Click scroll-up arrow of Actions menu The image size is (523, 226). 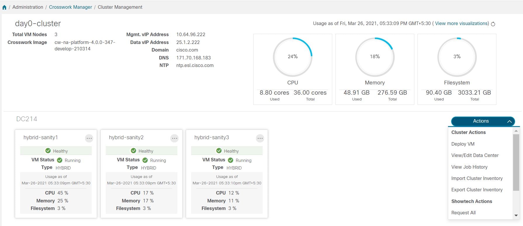516,131
